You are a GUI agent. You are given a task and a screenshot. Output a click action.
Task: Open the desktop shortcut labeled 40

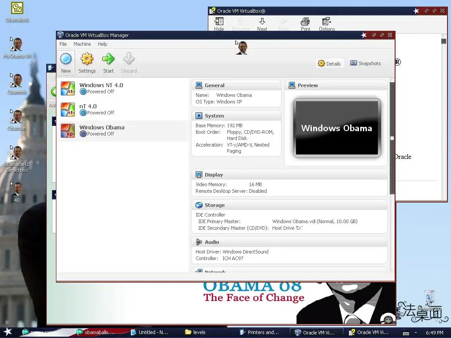click(x=17, y=192)
